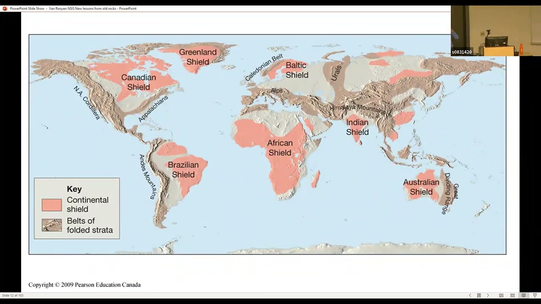The height and width of the screenshot is (304, 541).
Task: Click the 'Baltic Shield' map label
Action: point(297,70)
